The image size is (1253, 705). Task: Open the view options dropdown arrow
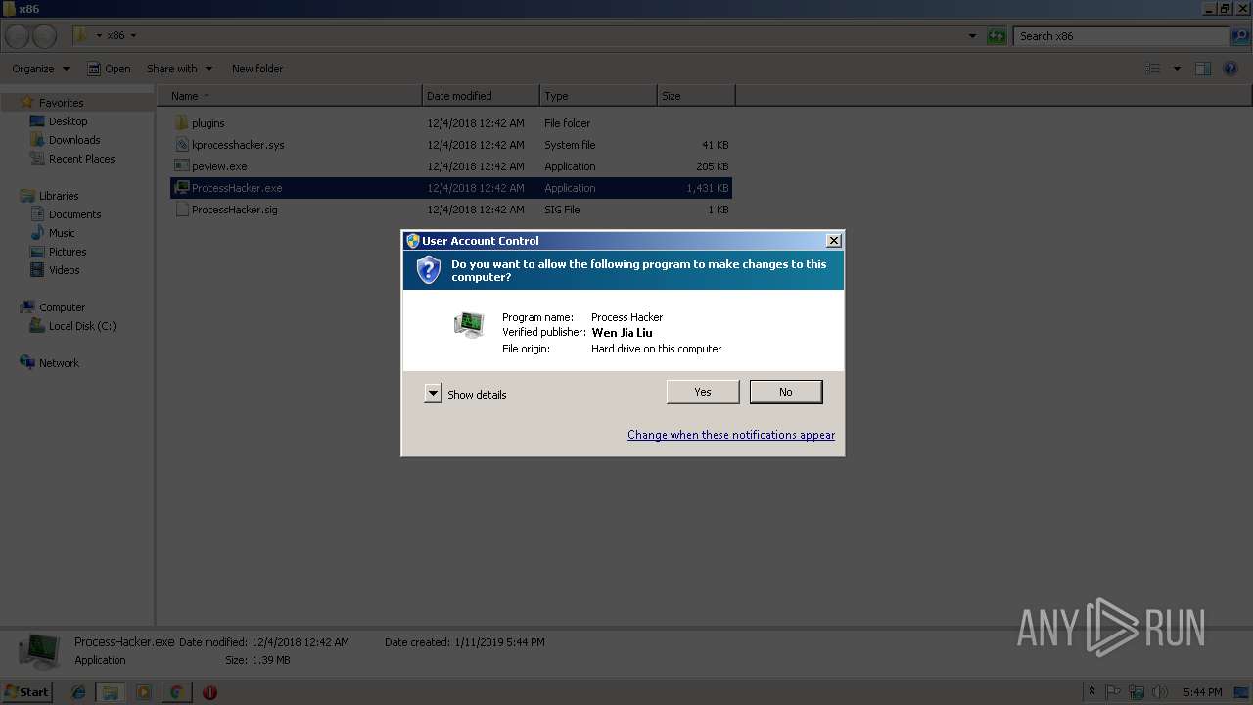point(1177,69)
